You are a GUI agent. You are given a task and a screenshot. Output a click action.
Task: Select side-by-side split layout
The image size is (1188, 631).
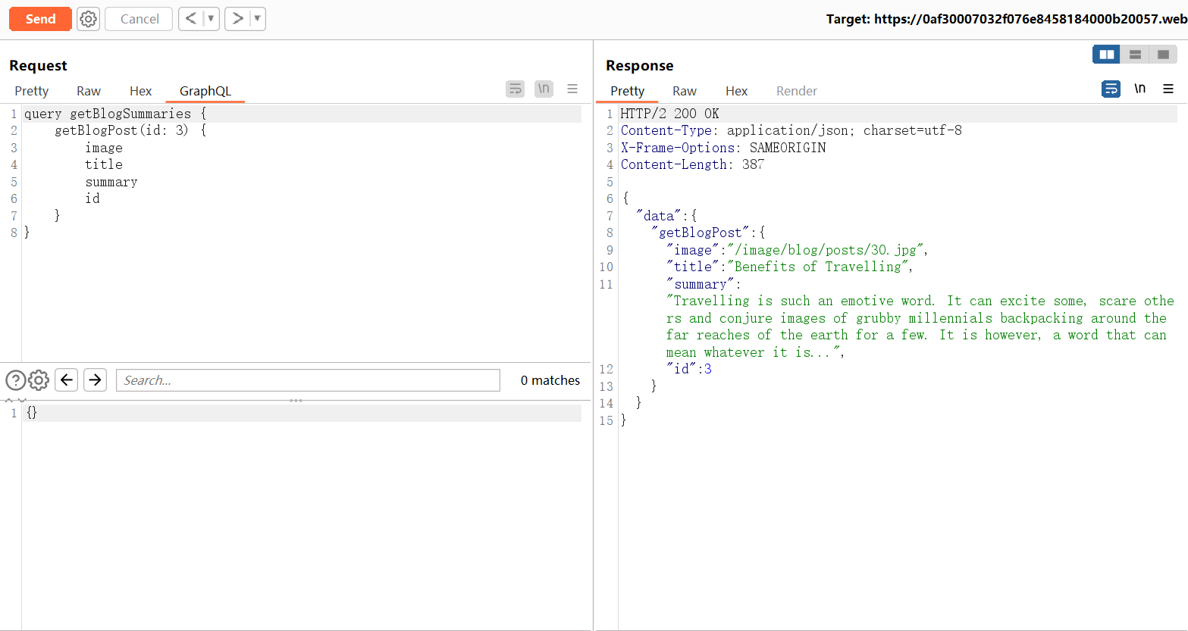1106,55
